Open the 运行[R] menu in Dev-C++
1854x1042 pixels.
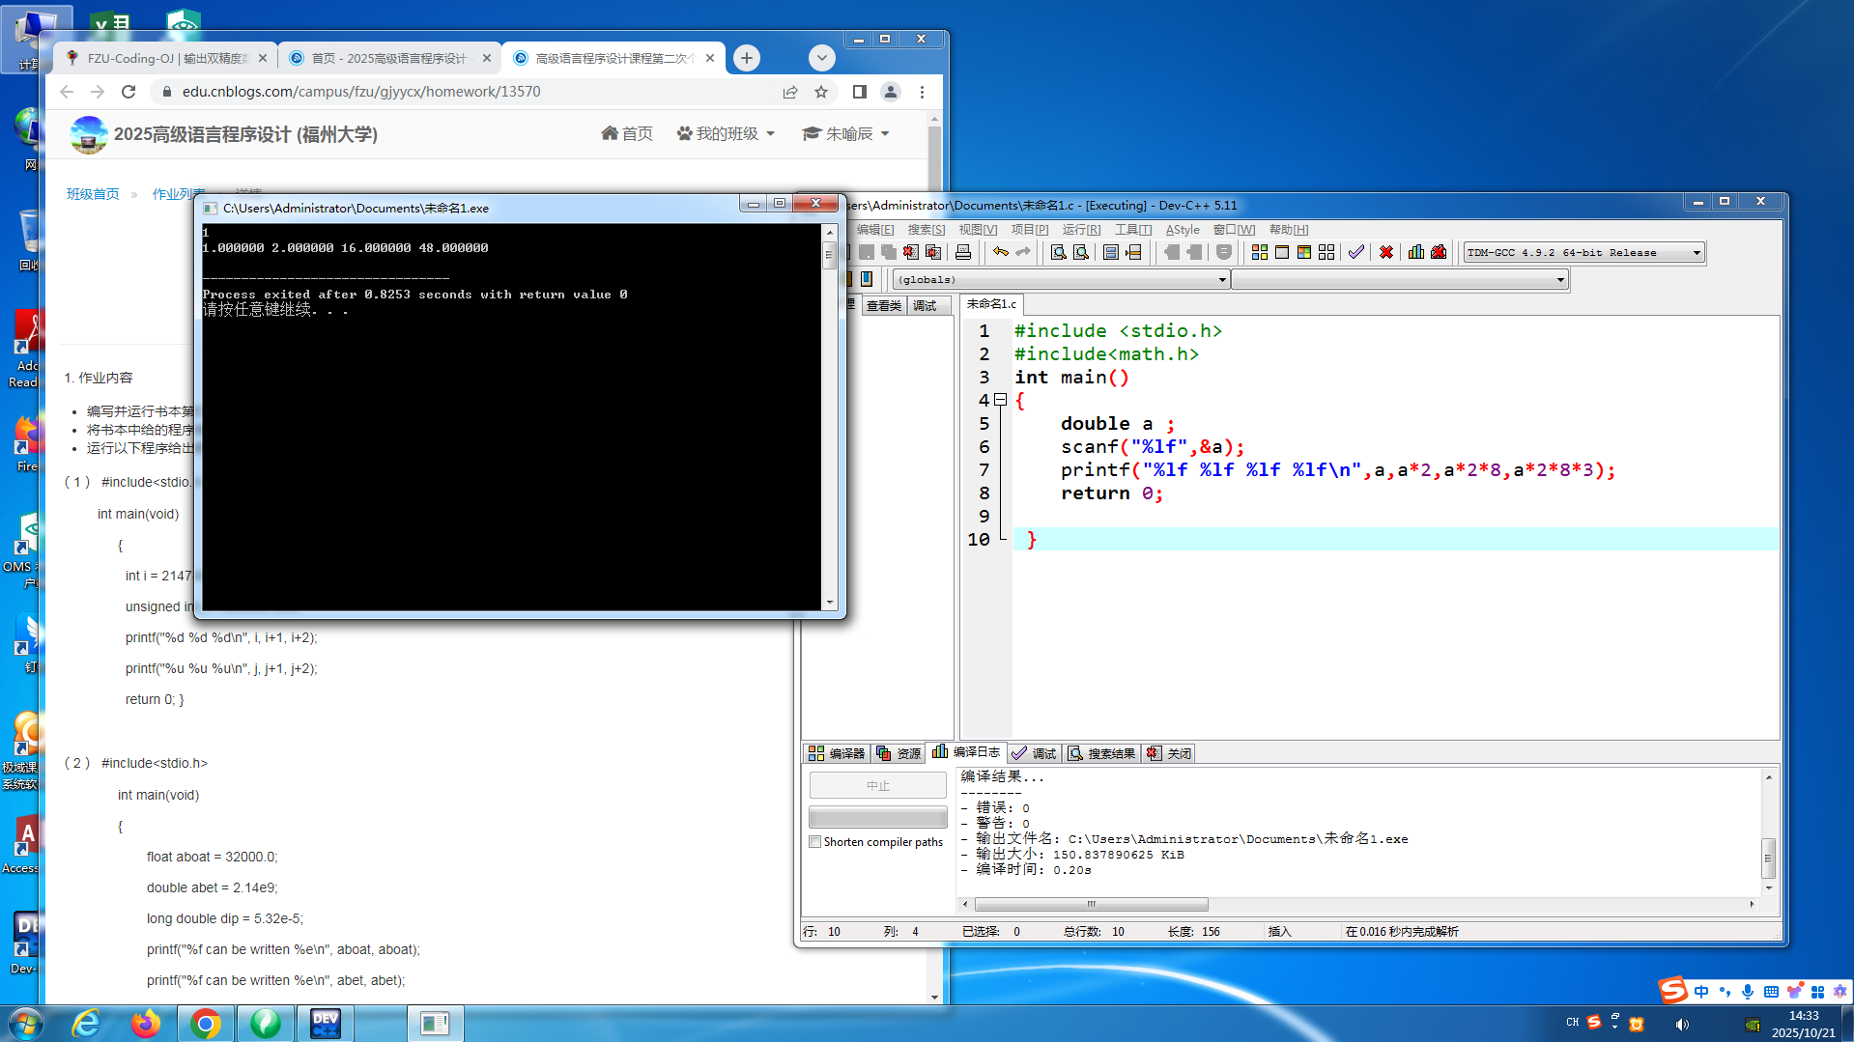[x=1081, y=230]
